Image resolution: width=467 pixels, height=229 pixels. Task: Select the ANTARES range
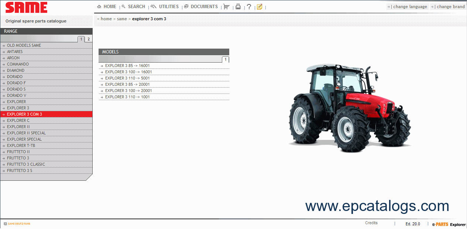click(46, 52)
